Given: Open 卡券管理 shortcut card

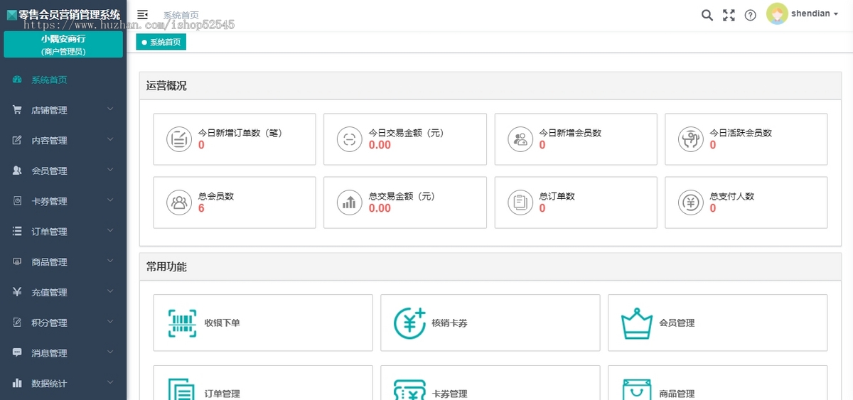Looking at the screenshot, I should [490, 383].
